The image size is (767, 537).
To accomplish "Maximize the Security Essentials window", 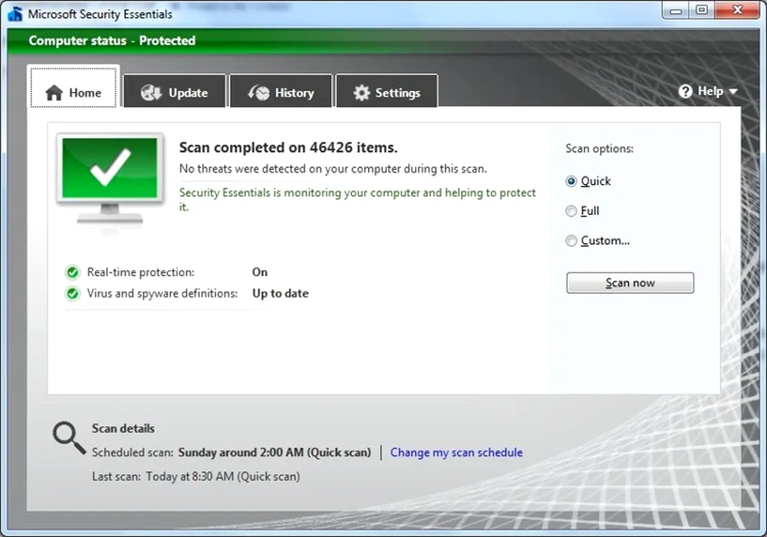I will click(x=701, y=10).
